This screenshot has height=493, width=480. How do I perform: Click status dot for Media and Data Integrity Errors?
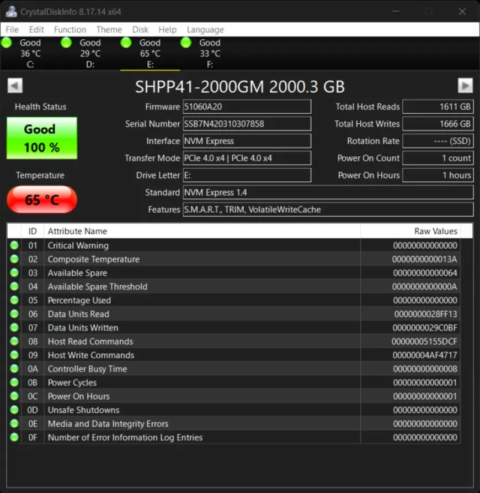(x=14, y=423)
